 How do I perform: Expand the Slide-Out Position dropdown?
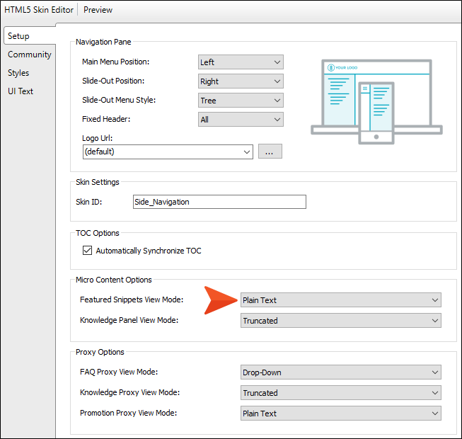click(x=241, y=81)
